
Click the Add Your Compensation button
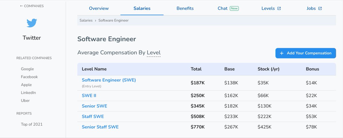pos(306,53)
